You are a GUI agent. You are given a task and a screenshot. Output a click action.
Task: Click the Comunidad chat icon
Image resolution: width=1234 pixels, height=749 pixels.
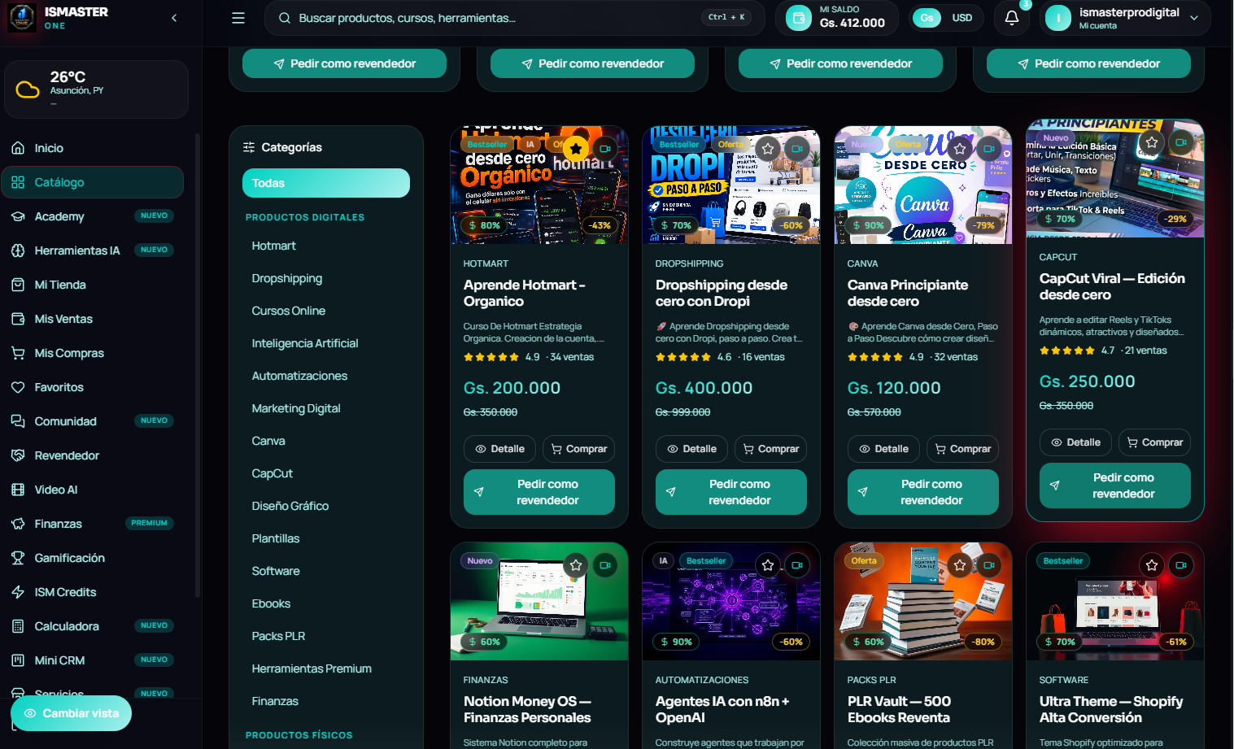point(18,421)
